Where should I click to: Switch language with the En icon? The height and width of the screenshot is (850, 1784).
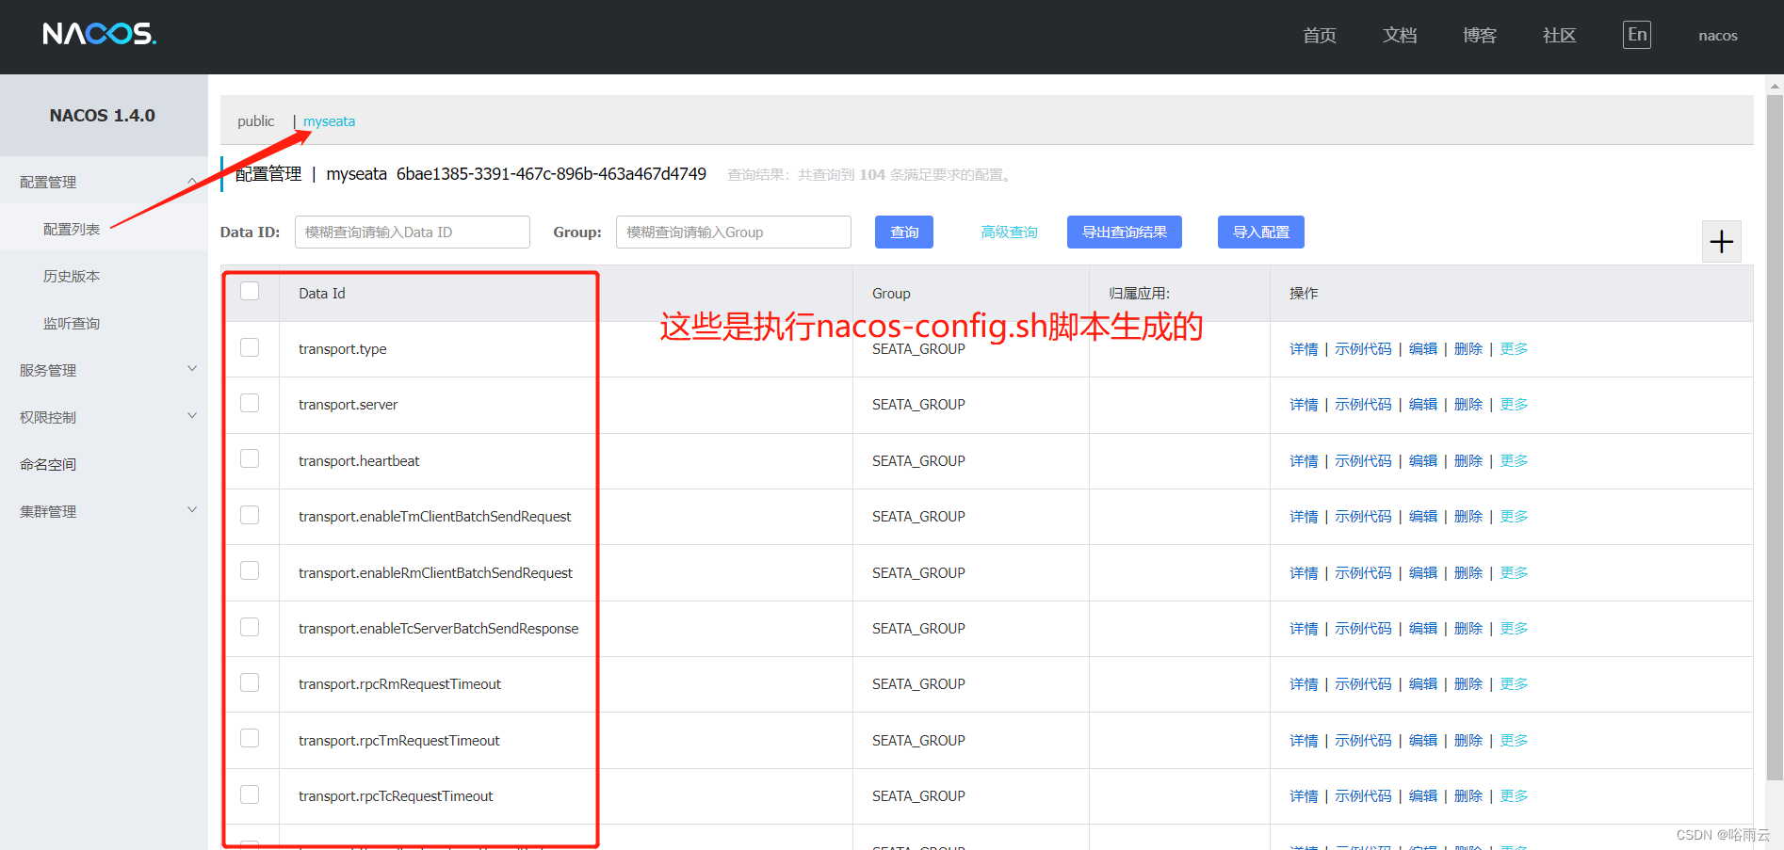click(1637, 35)
